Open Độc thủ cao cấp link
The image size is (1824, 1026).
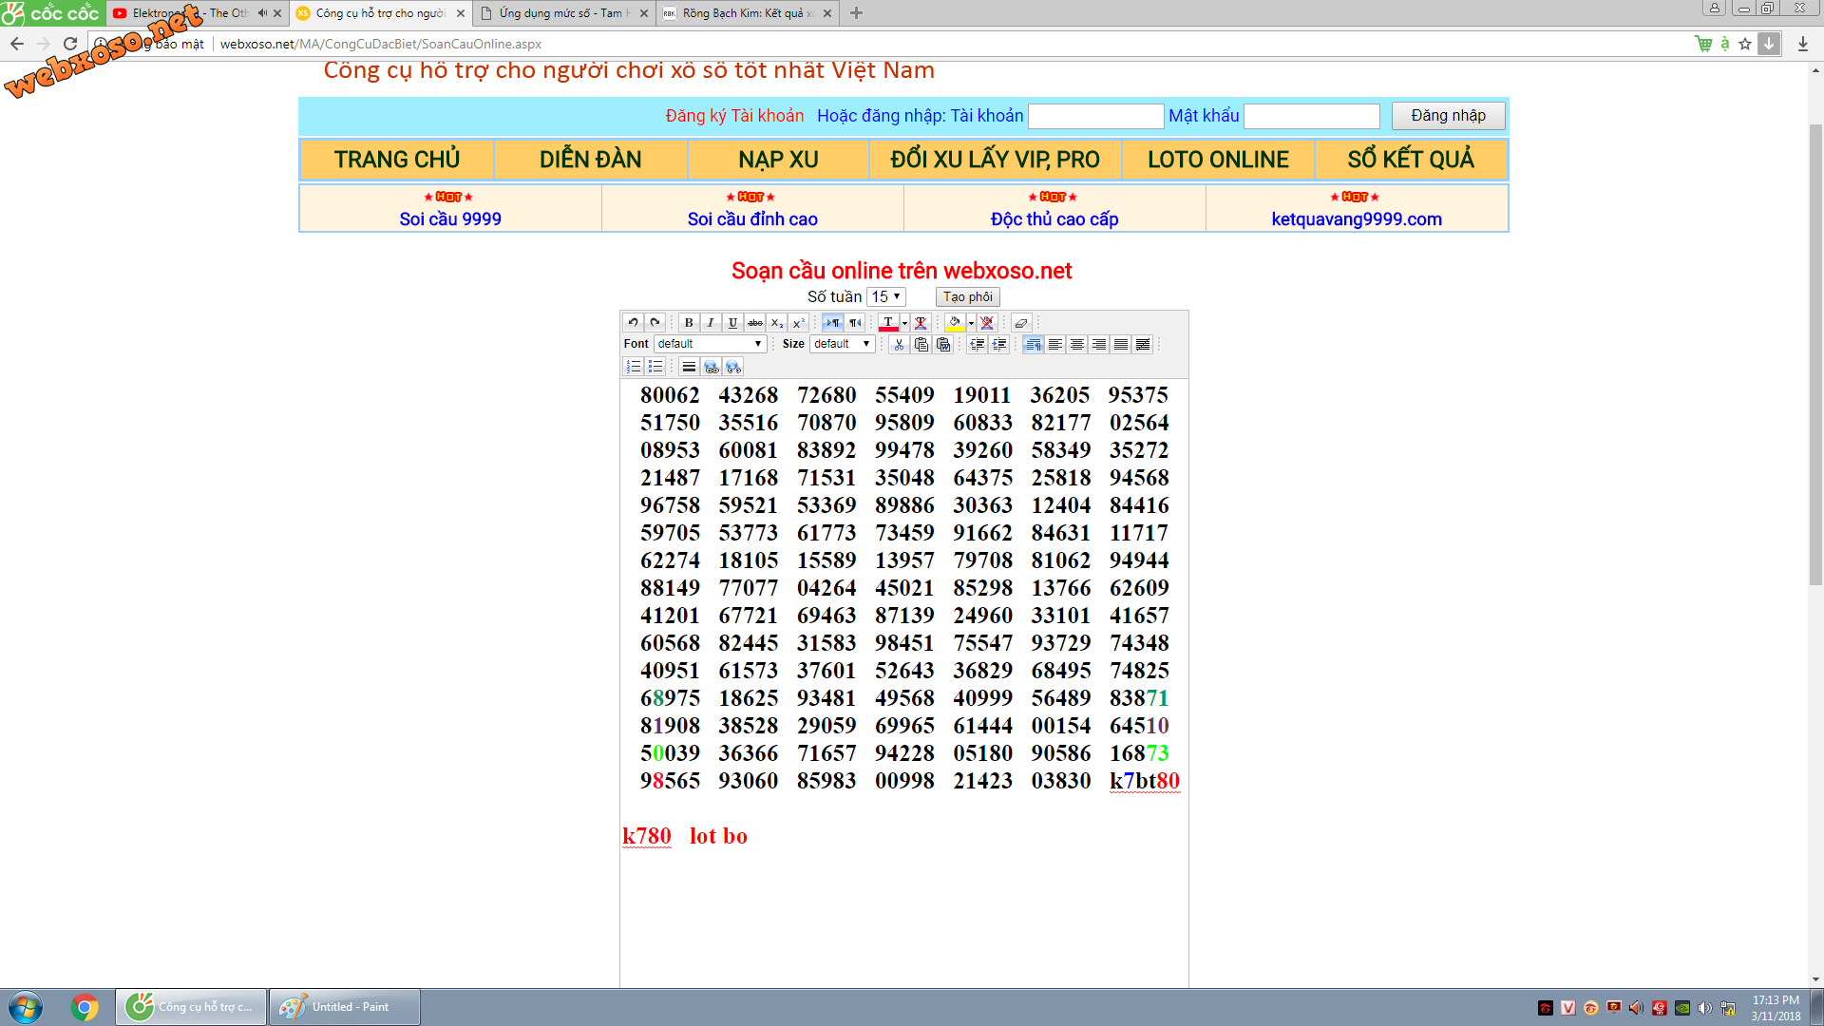[1054, 218]
